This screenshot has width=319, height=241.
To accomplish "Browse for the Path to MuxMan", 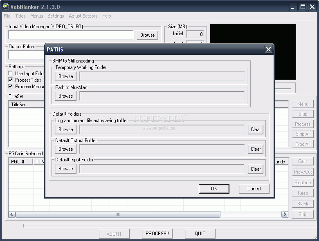I will 66,96.
